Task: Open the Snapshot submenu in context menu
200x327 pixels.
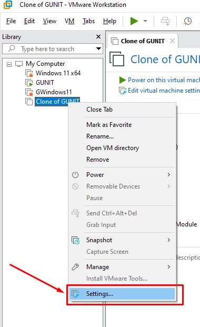Action: point(123,240)
